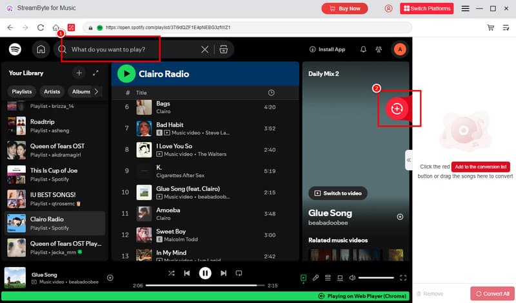This screenshot has width=516, height=303.
Task: Clear the search field with X icon
Action: click(204, 50)
